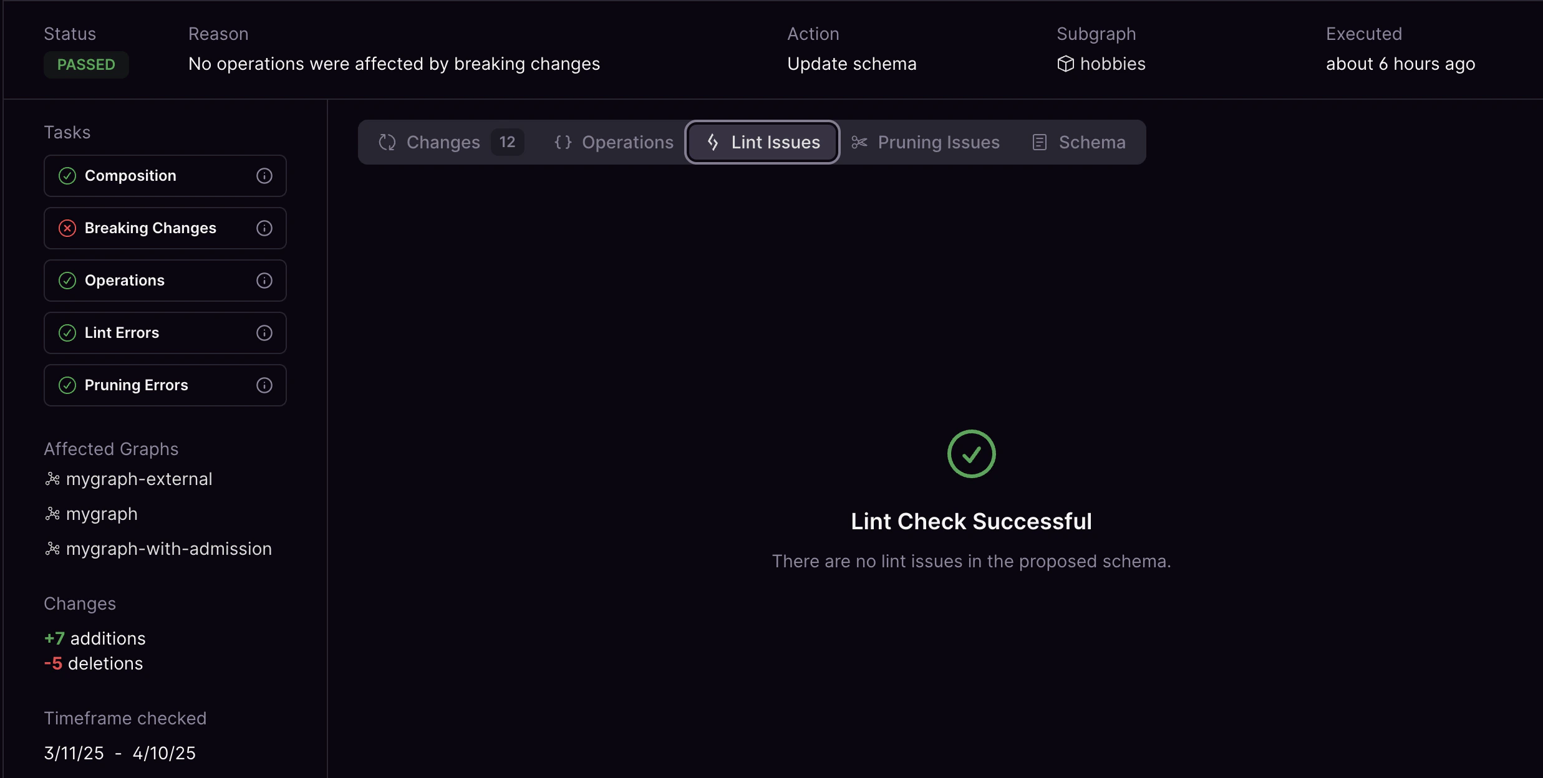Open the Operations tab in the viewer
The height and width of the screenshot is (778, 1543).
coord(627,142)
